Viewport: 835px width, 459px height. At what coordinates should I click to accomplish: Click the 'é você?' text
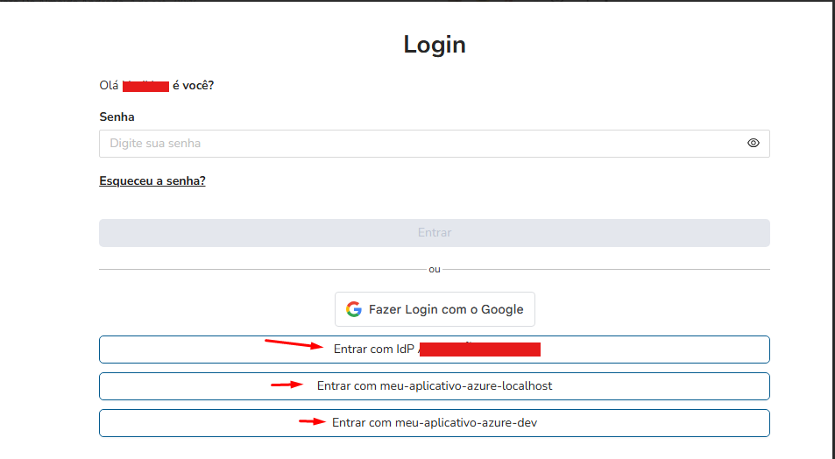194,85
